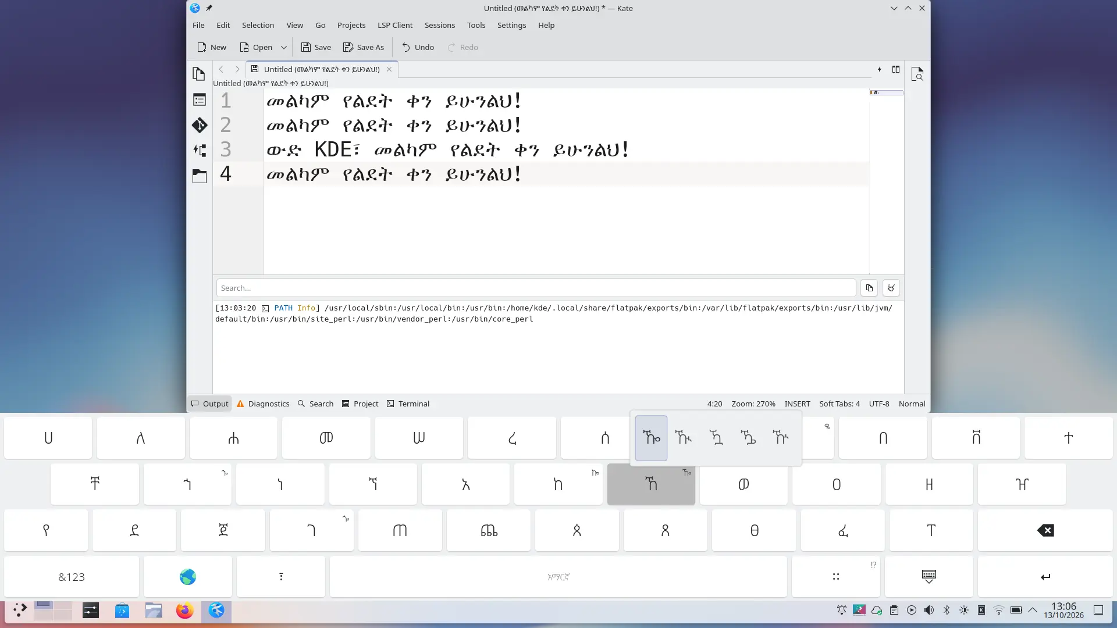Launch Firefox from the taskbar
The height and width of the screenshot is (628, 1117).
pos(185,611)
